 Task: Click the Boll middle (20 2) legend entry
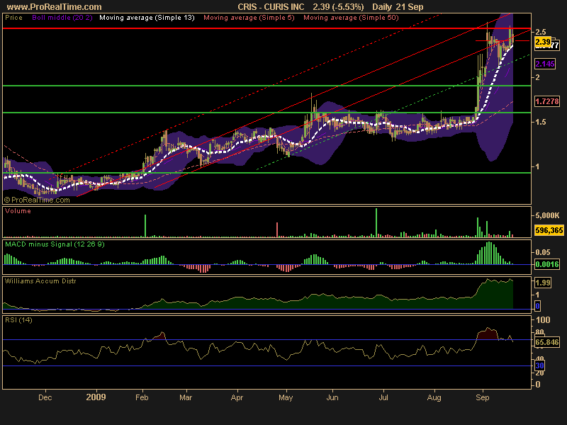62,17
